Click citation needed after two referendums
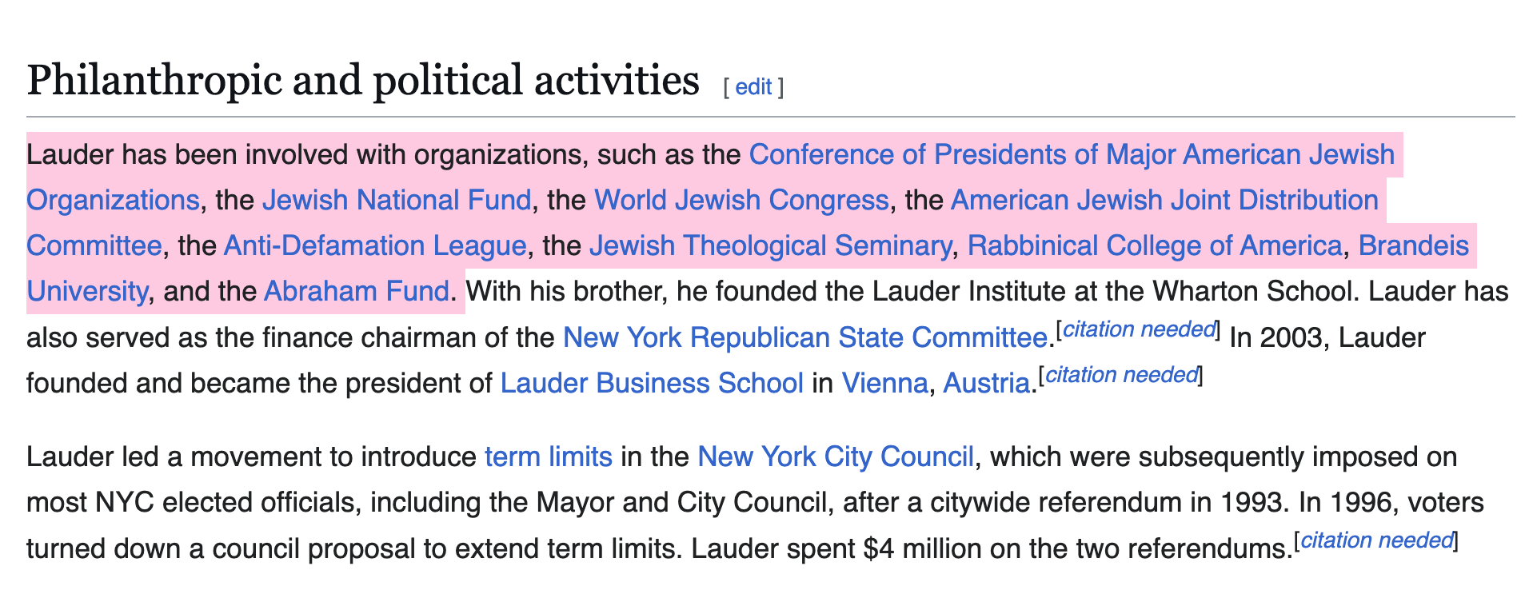 (1376, 541)
